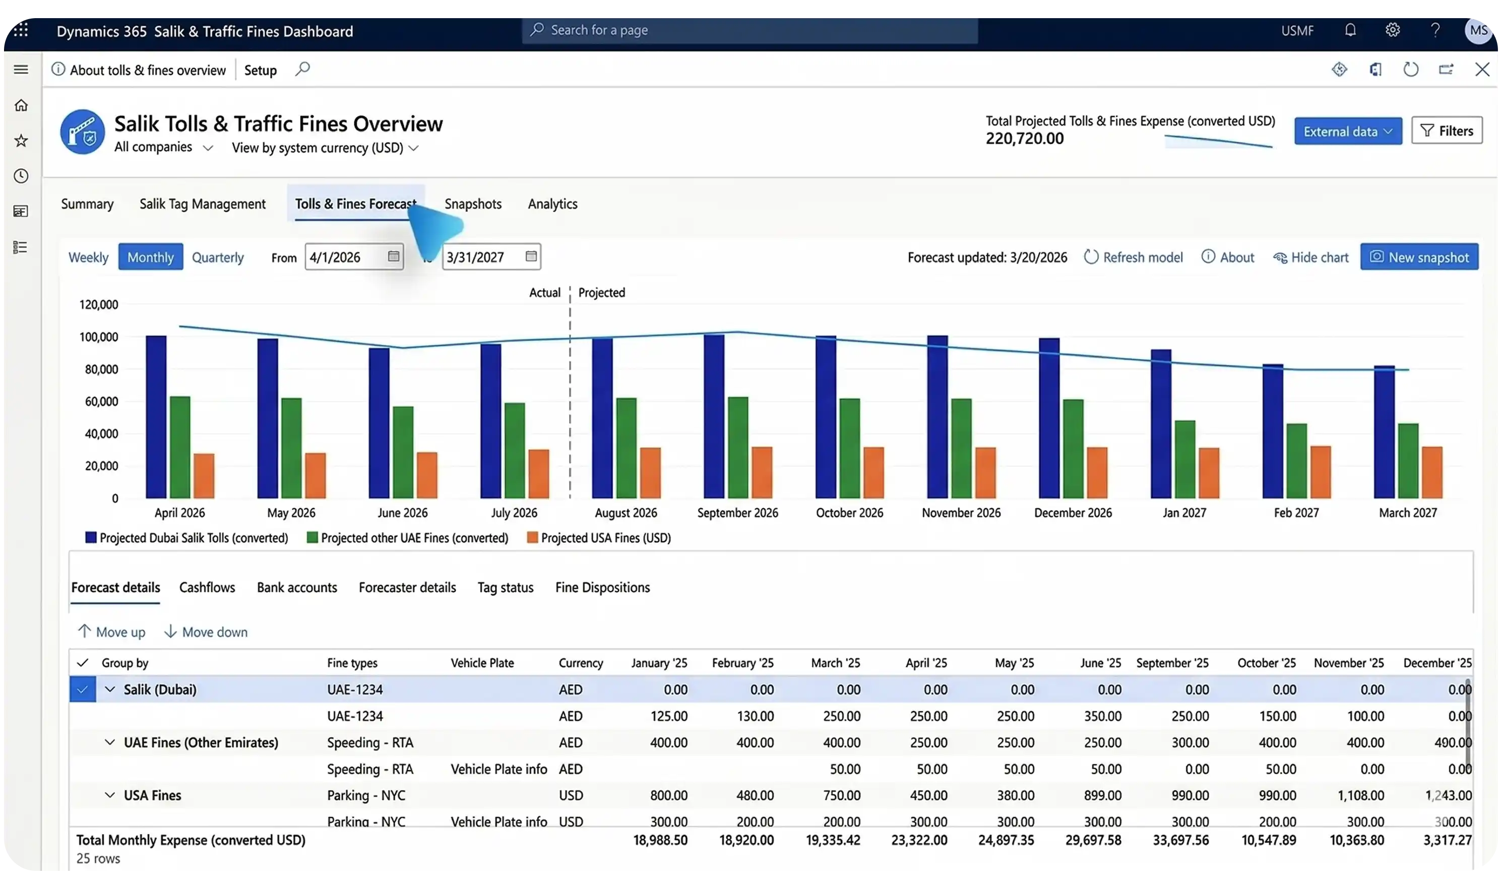Click Projected USA Fines orange legend swatch

[532, 537]
